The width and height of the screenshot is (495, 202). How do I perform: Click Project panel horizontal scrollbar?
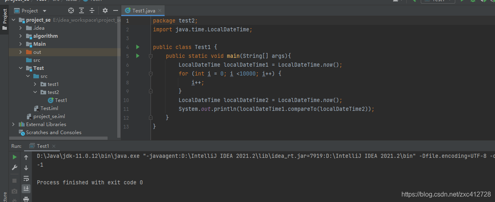[58, 138]
